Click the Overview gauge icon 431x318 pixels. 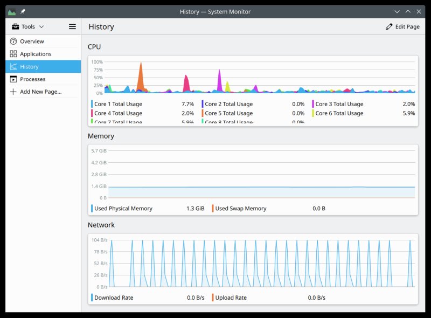tap(13, 42)
